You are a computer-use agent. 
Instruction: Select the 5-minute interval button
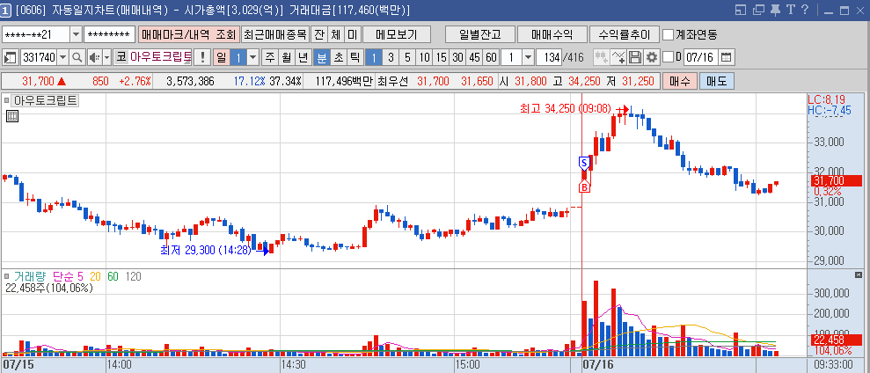[x=407, y=57]
